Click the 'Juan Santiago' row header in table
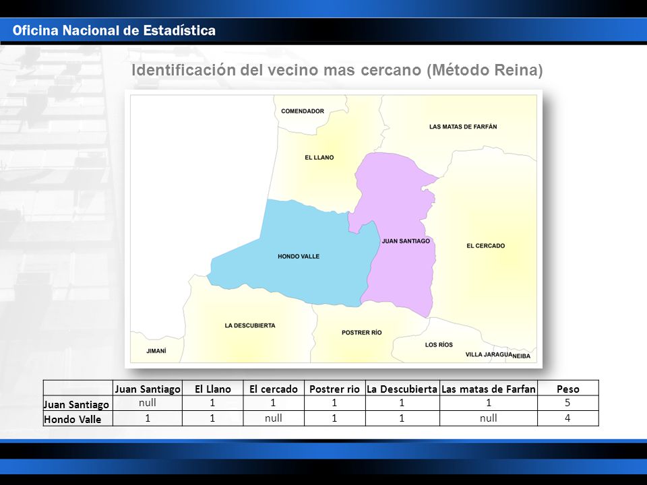 pyautogui.click(x=76, y=404)
